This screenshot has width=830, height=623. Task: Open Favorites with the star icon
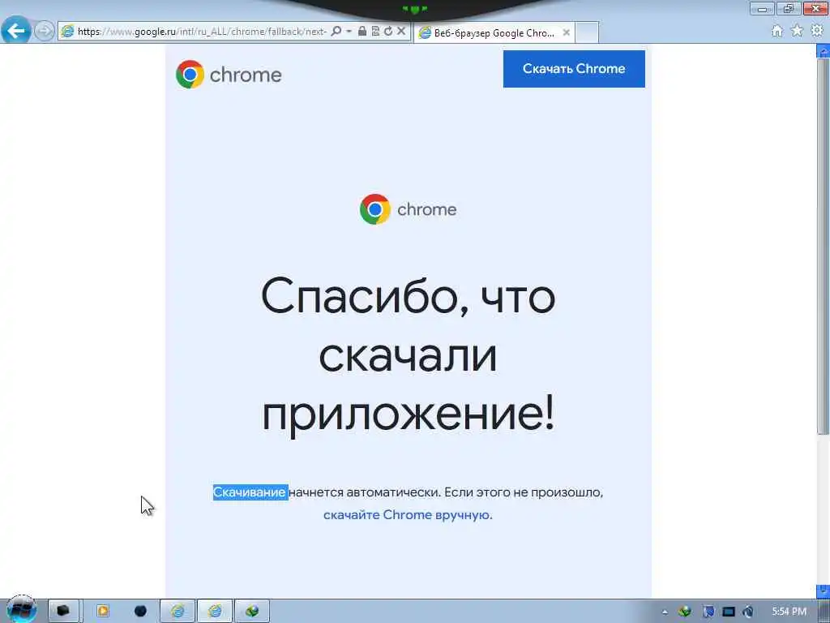tap(797, 32)
